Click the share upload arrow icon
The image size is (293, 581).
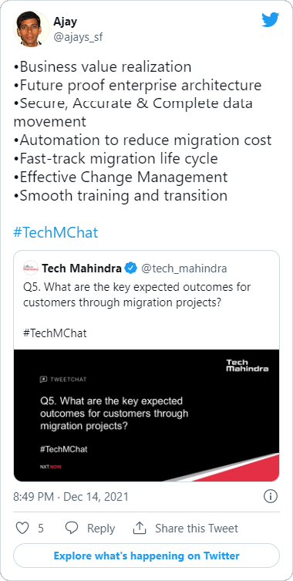click(x=140, y=528)
